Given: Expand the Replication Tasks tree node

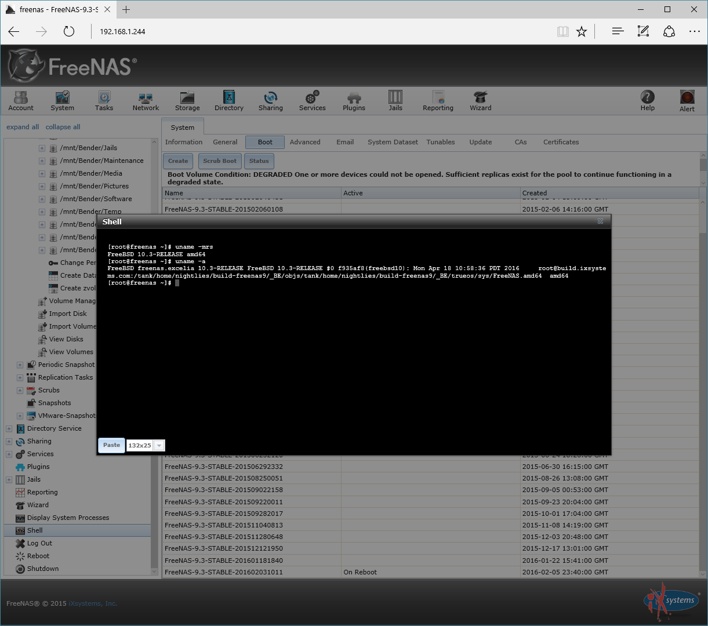Looking at the screenshot, I should (x=20, y=377).
